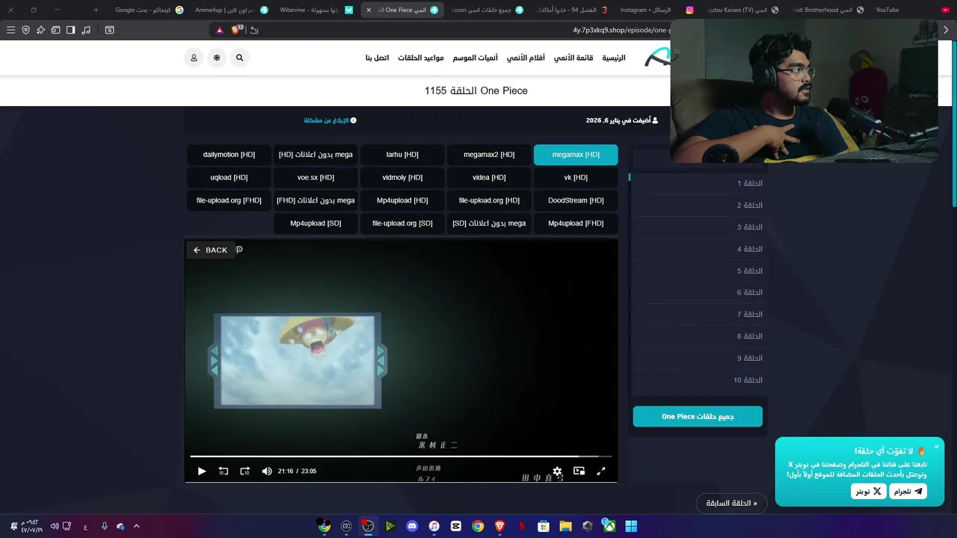Open the Xbox app from the taskbar
The image size is (957, 538).
(610, 526)
